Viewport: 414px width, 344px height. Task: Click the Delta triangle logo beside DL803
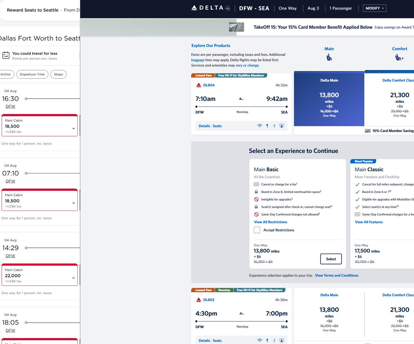pos(199,300)
